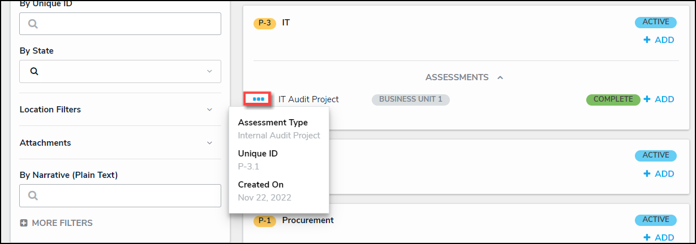696x244 pixels.
Task: Click the plus icon next to MORE FILTERS
Action: (24, 223)
